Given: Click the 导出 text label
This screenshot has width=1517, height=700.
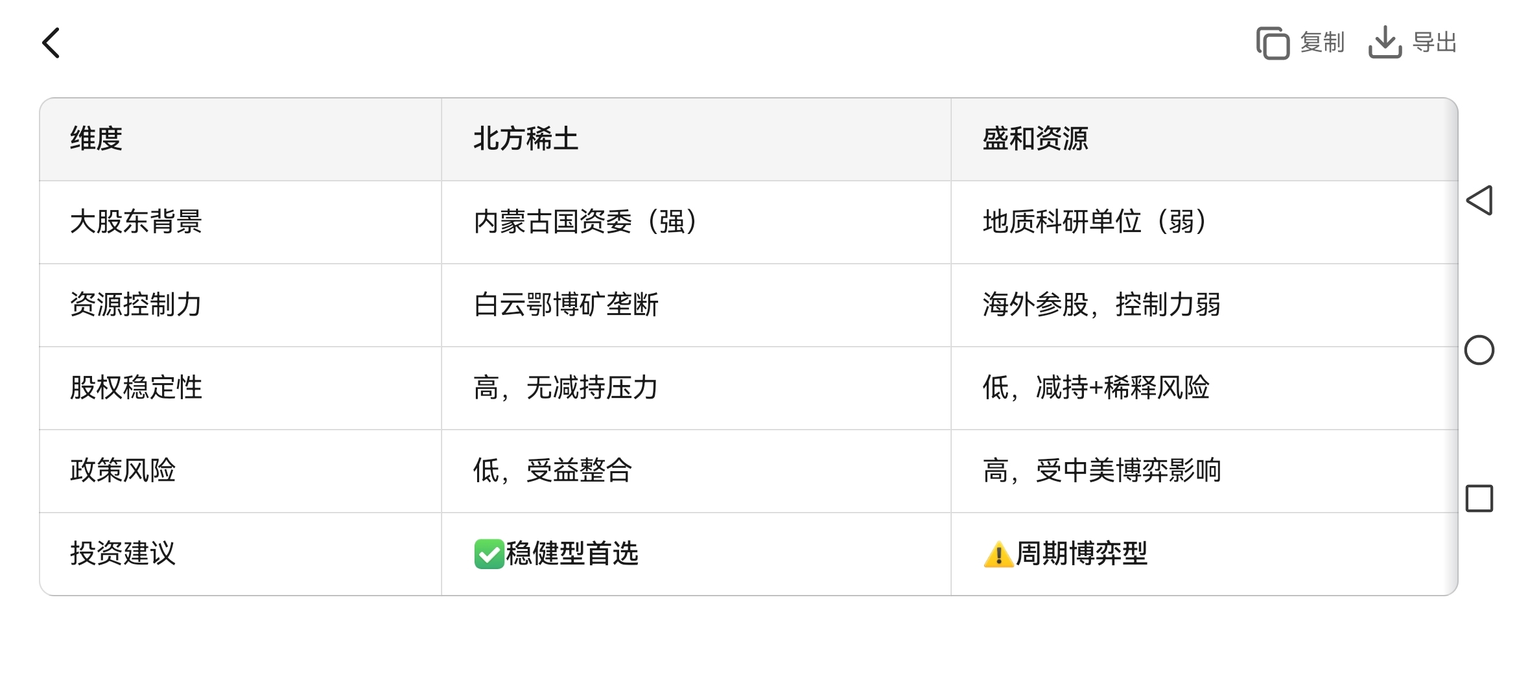Looking at the screenshot, I should click(1435, 43).
